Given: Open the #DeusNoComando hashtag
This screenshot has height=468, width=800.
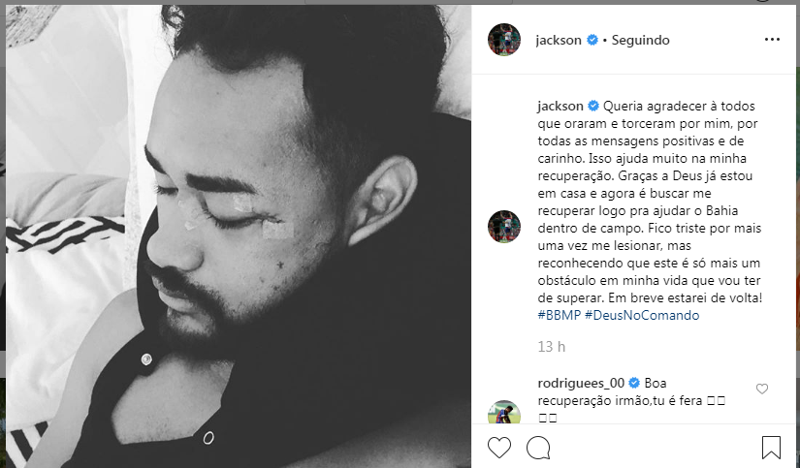Looking at the screenshot, I should 642,315.
